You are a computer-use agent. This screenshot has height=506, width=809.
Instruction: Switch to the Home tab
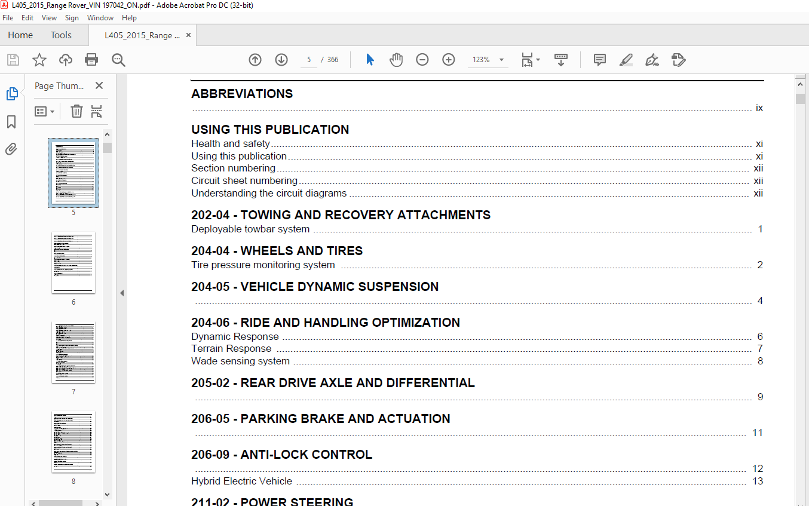click(x=20, y=35)
